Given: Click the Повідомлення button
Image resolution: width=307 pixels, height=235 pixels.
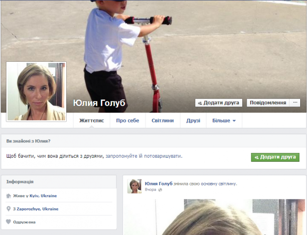Looking at the screenshot, I should point(267,103).
